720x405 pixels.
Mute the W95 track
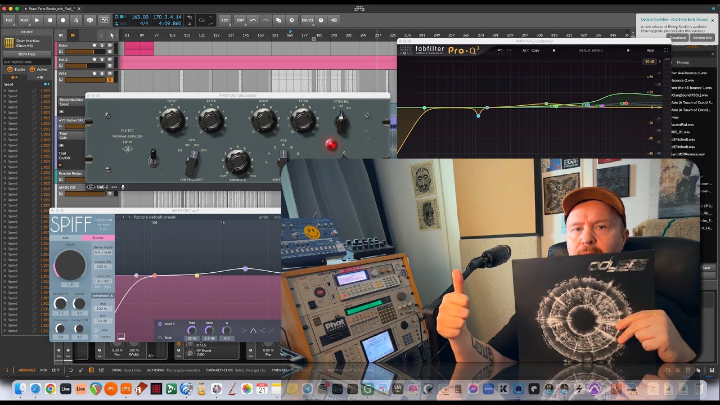[110, 73]
